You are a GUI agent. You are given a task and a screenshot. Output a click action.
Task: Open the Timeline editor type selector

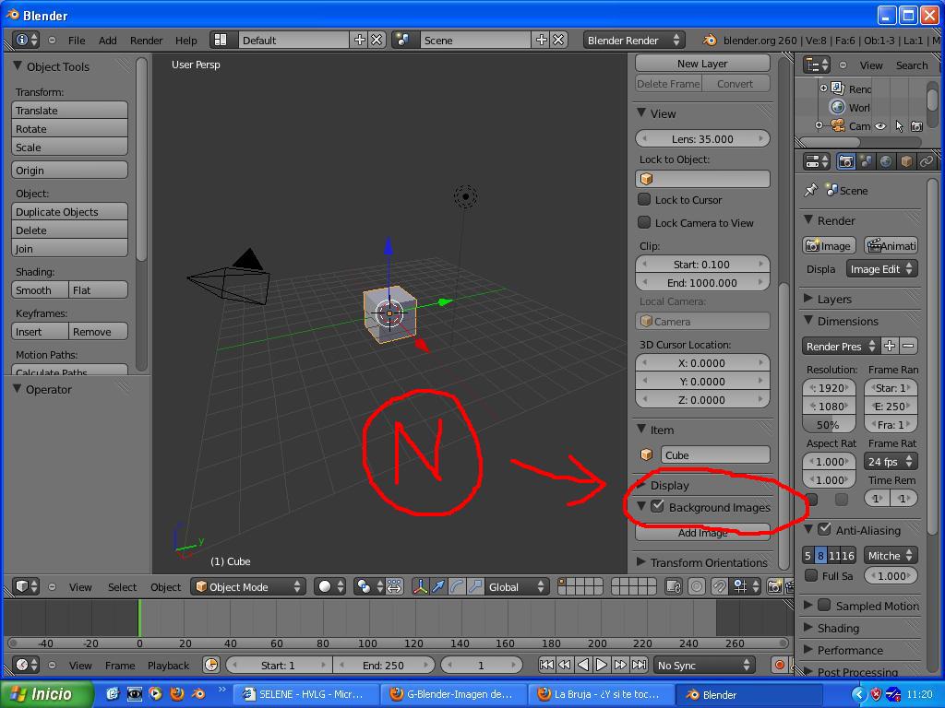tap(26, 665)
